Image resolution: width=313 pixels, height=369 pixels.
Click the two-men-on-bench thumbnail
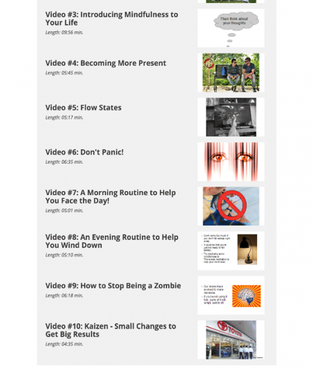tap(231, 73)
